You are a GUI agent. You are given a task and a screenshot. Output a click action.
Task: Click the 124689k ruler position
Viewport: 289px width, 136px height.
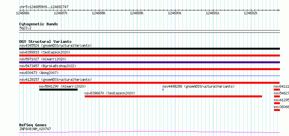pyautogui.click(x=137, y=13)
